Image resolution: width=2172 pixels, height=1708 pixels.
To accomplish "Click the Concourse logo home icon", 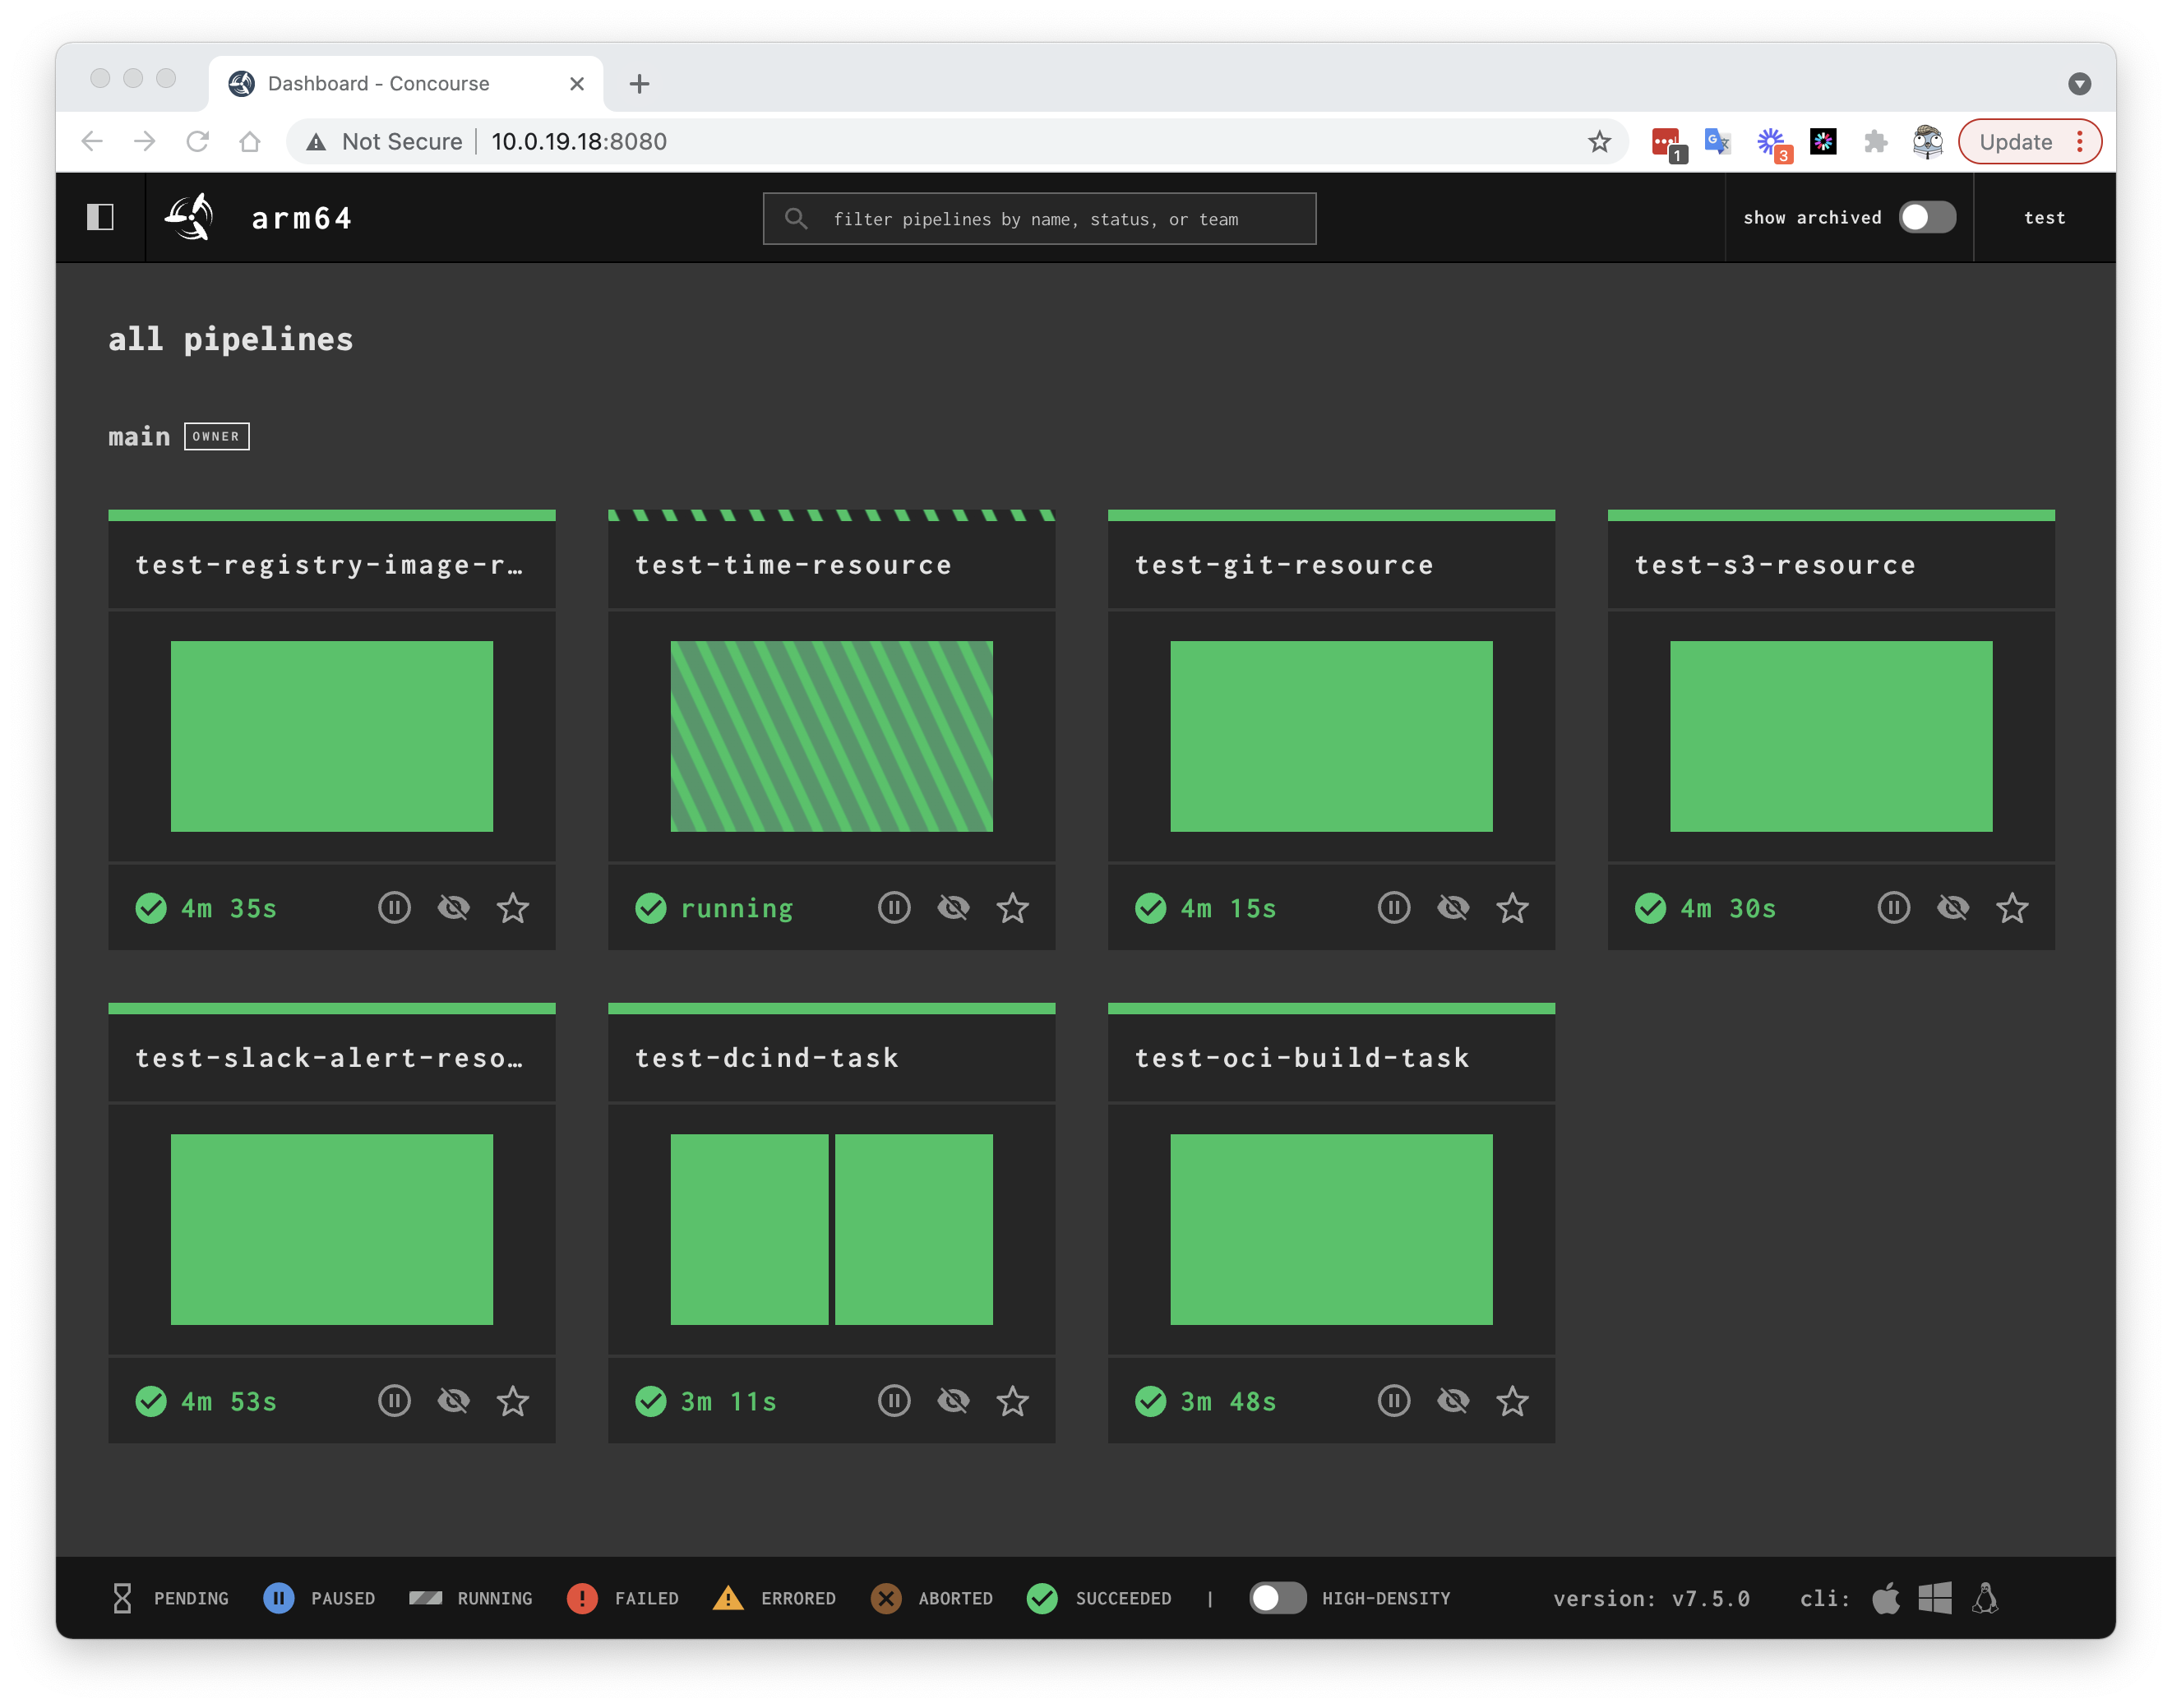I will click(190, 217).
